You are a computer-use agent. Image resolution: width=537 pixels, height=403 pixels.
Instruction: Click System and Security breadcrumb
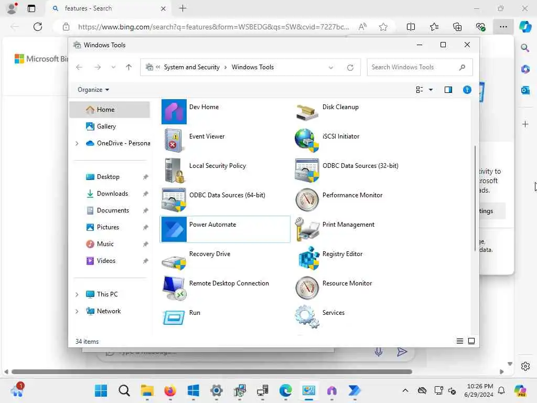coord(192,67)
